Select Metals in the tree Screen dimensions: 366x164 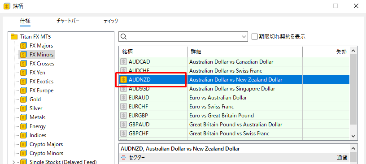click(x=38, y=117)
